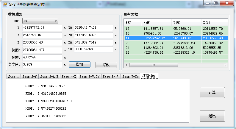Click the Z(M) column header

[214, 23]
